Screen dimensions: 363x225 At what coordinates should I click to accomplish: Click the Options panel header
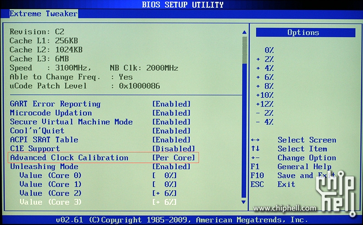[x=305, y=32]
